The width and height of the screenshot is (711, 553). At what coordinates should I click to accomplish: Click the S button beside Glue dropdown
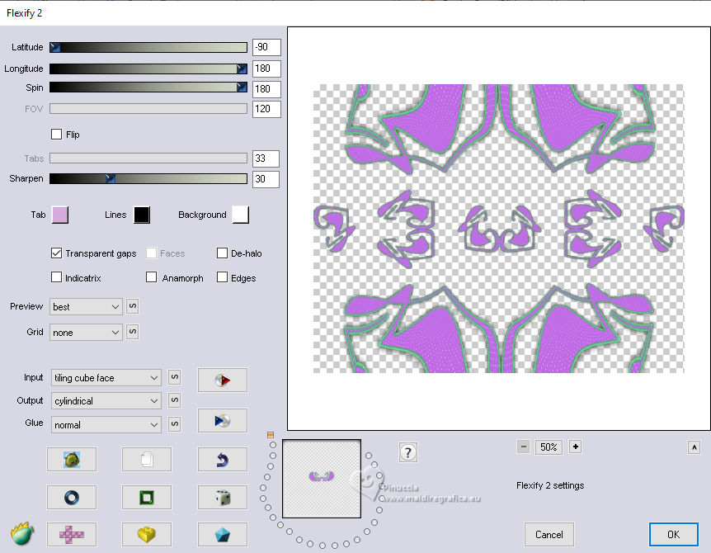(x=175, y=423)
